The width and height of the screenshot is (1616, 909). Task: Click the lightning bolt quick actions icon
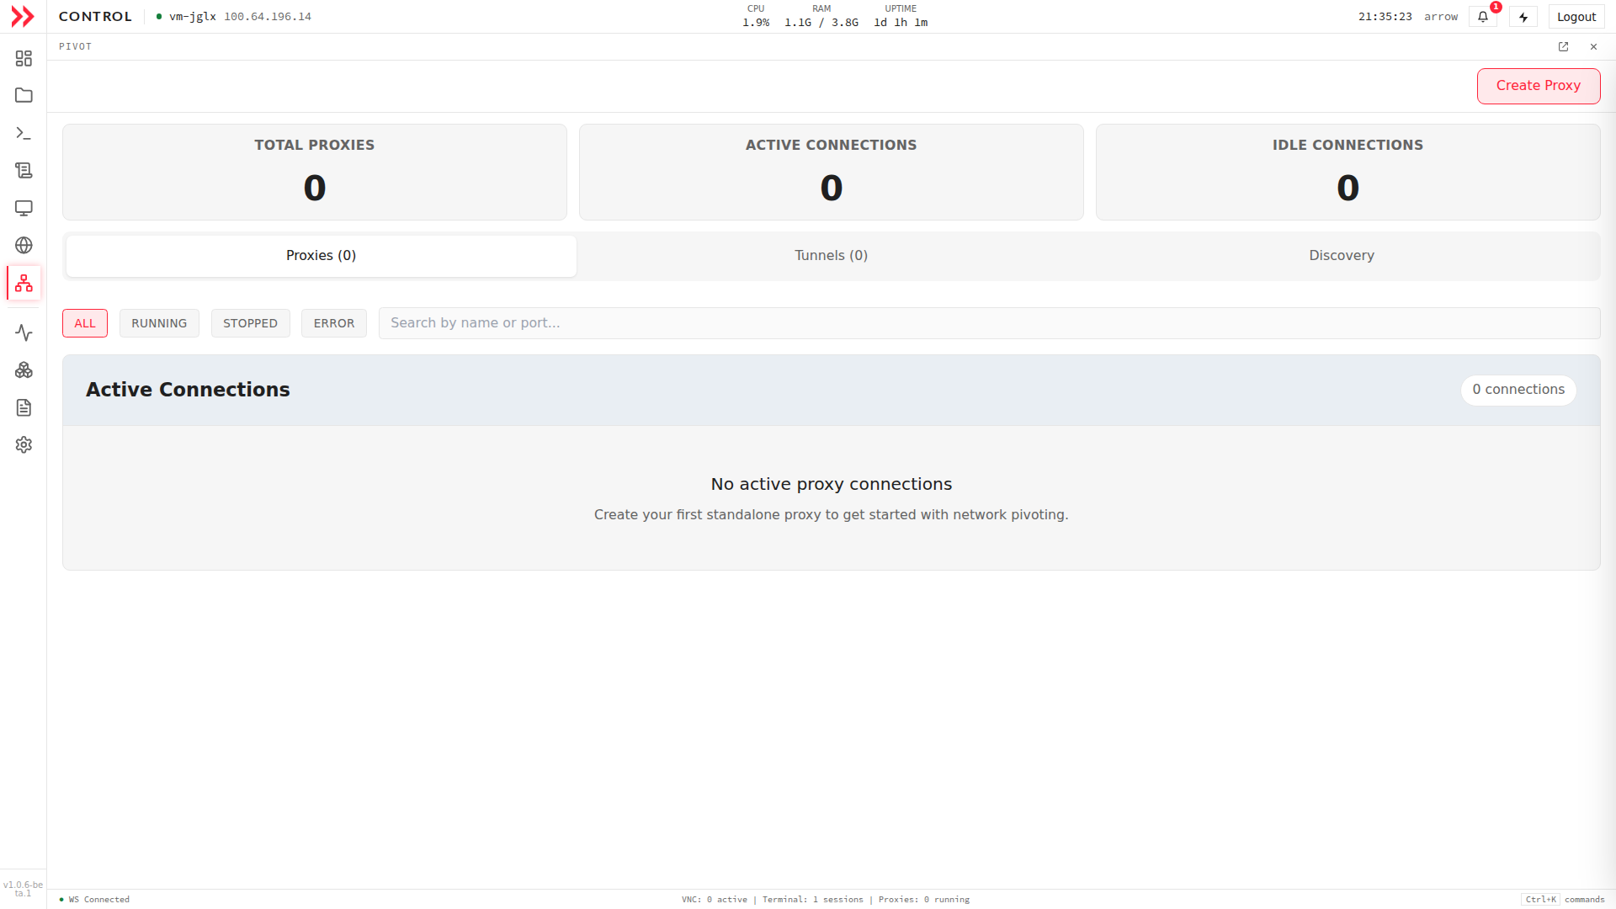(1523, 17)
